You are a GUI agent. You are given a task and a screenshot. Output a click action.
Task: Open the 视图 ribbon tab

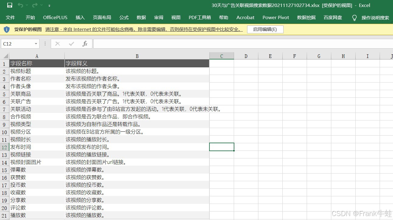click(x=176, y=18)
